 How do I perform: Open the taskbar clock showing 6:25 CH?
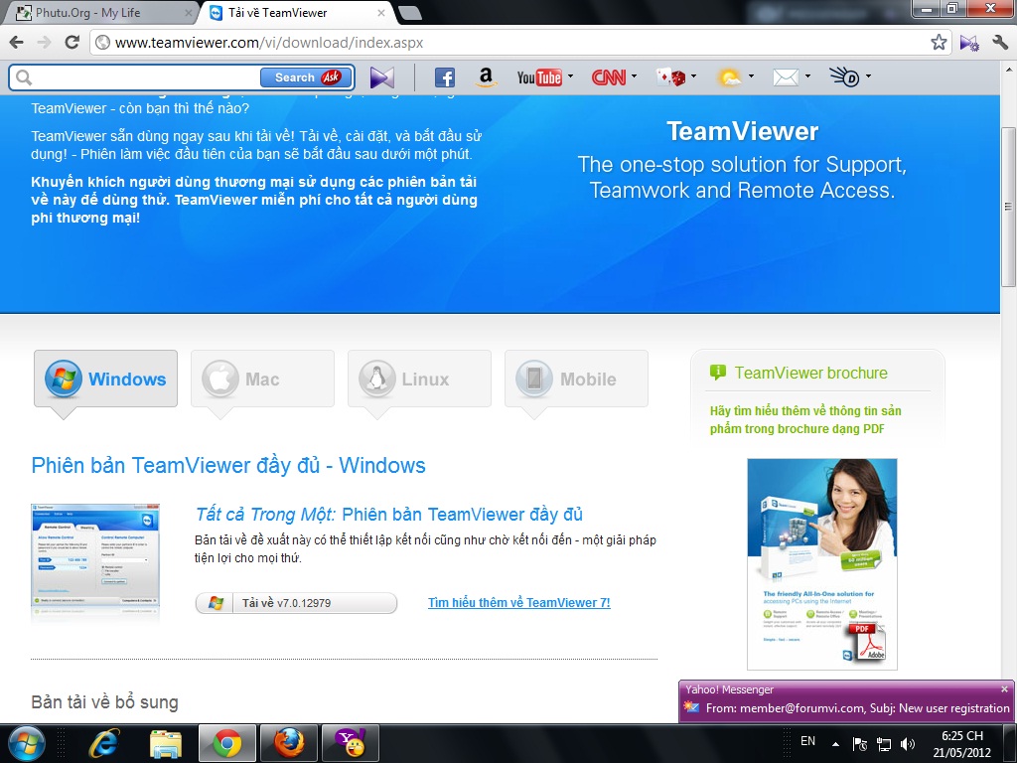click(961, 744)
